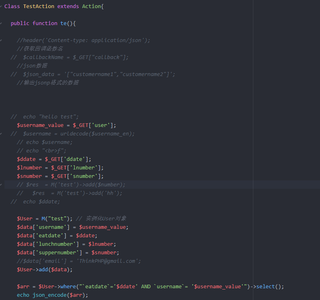Click "echo" before json_encode

pyautogui.click(x=23, y=295)
